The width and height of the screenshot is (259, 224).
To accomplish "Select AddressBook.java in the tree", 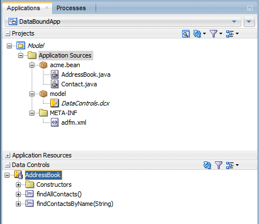I will click(x=86, y=74).
